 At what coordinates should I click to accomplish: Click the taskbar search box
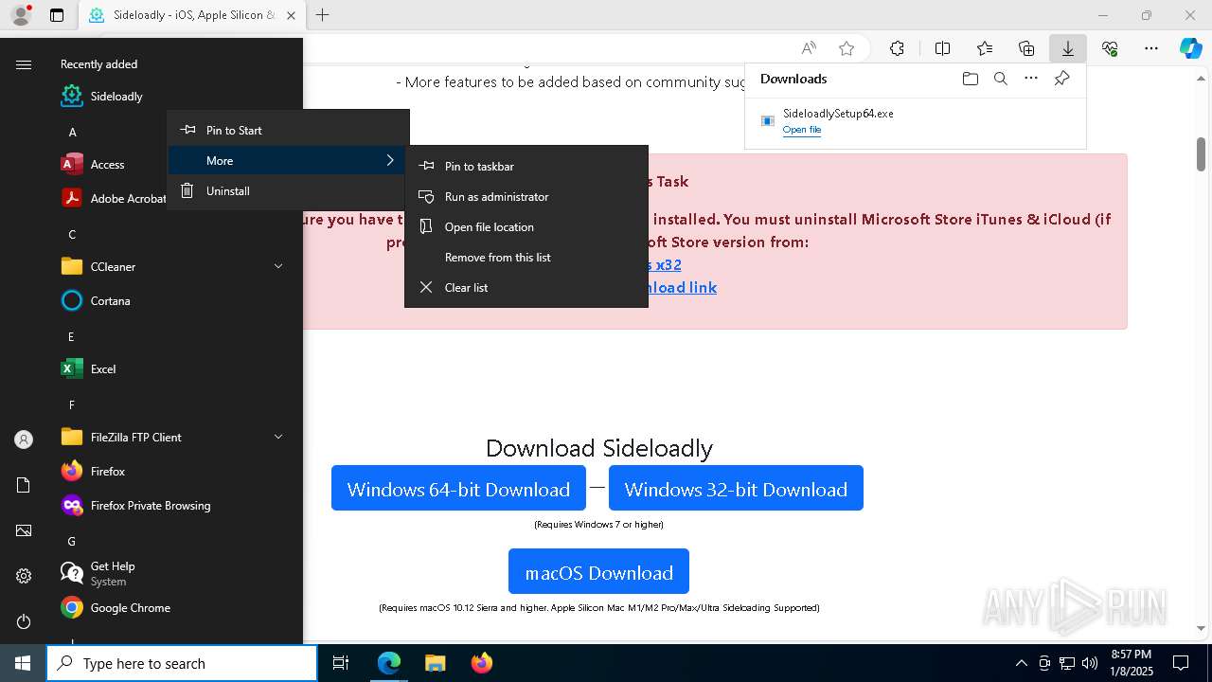coord(182,663)
